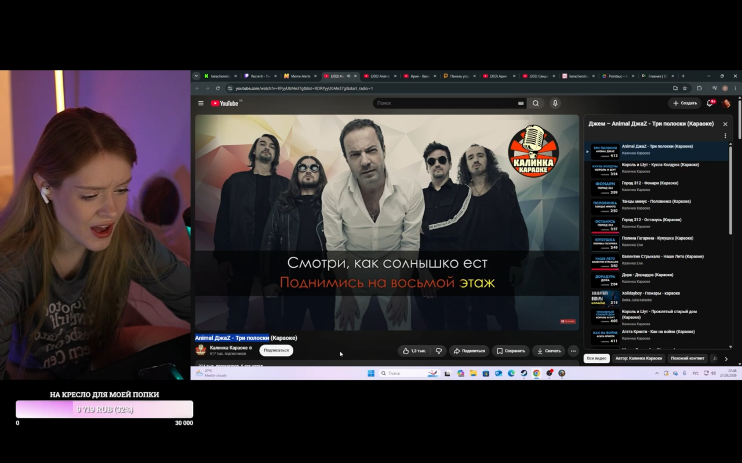The image size is (742, 463).
Task: Click the Создать create button
Action: pyautogui.click(x=685, y=103)
